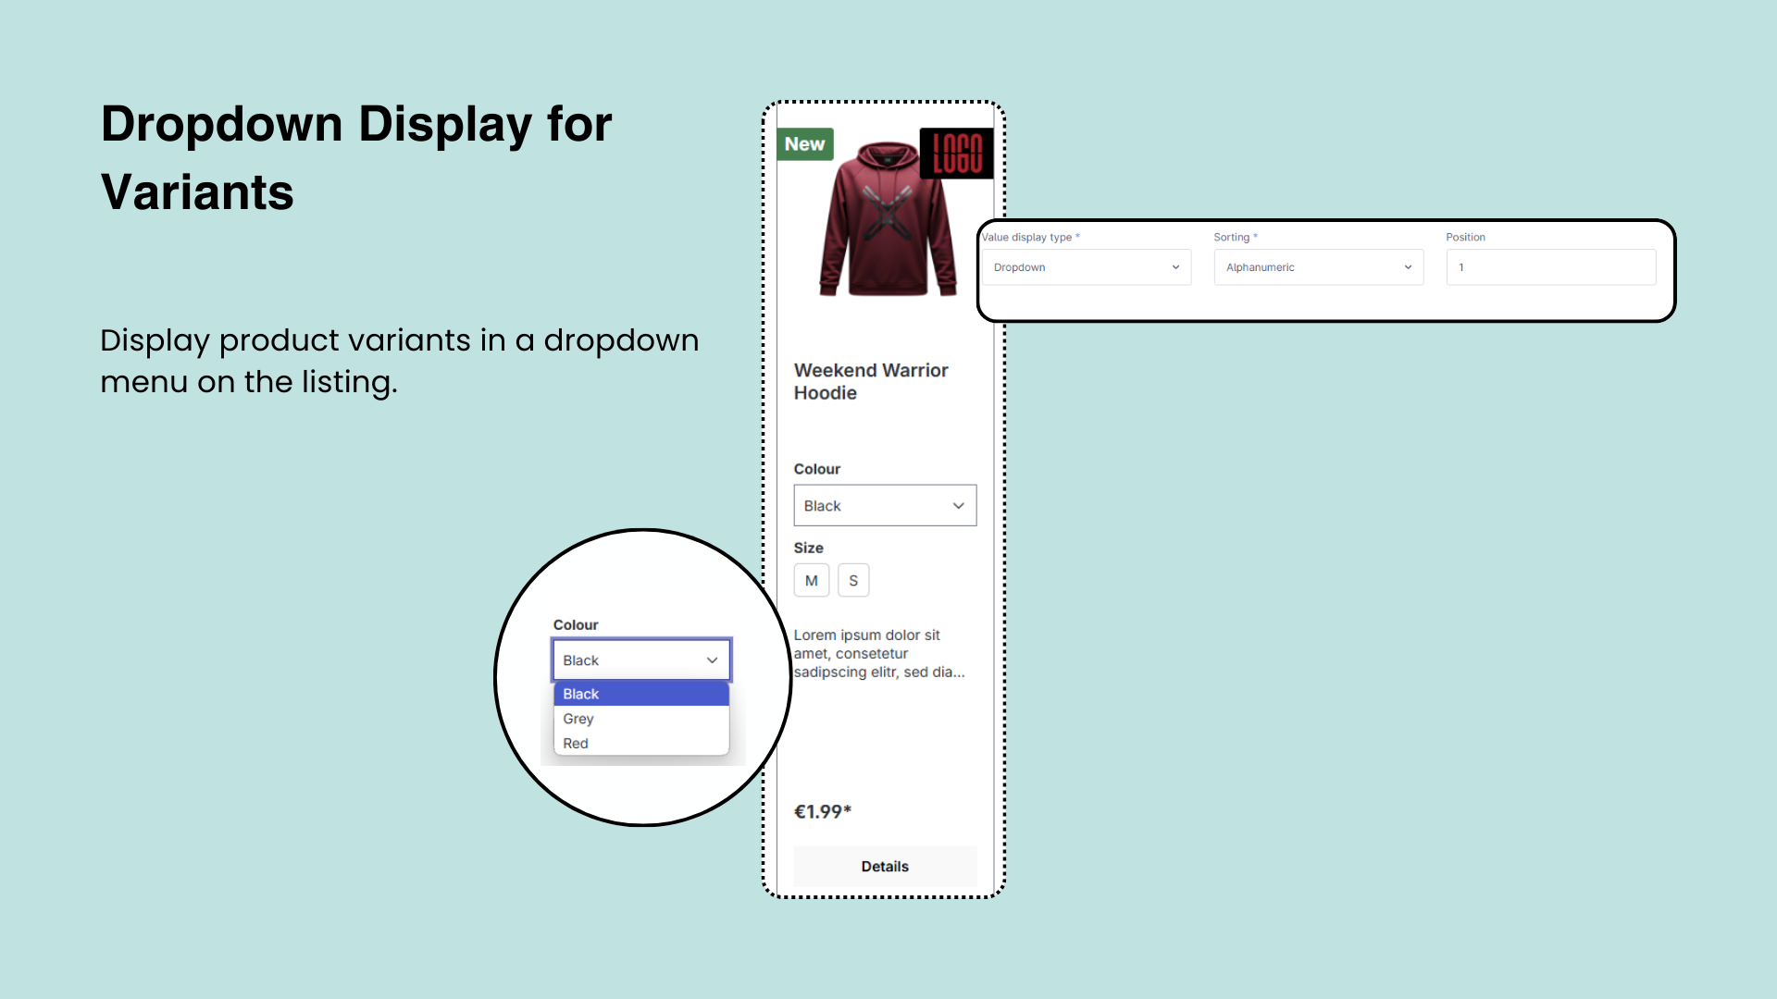This screenshot has height=999, width=1777.
Task: Open the Value display type Dropdown select
Action: (1086, 267)
